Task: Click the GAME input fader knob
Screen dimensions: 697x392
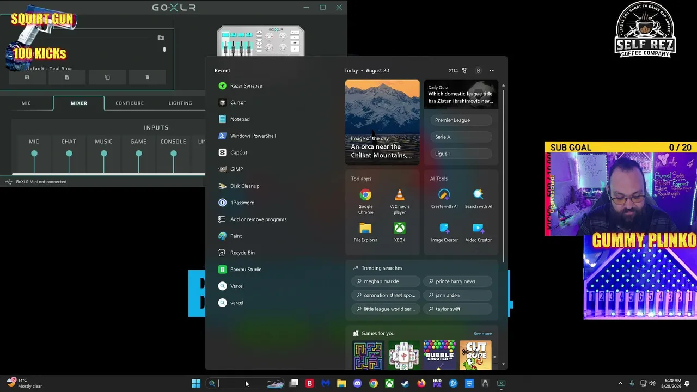Action: [x=139, y=154]
